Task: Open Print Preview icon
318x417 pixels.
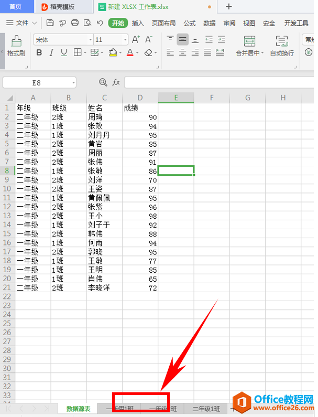Action: pos(87,23)
